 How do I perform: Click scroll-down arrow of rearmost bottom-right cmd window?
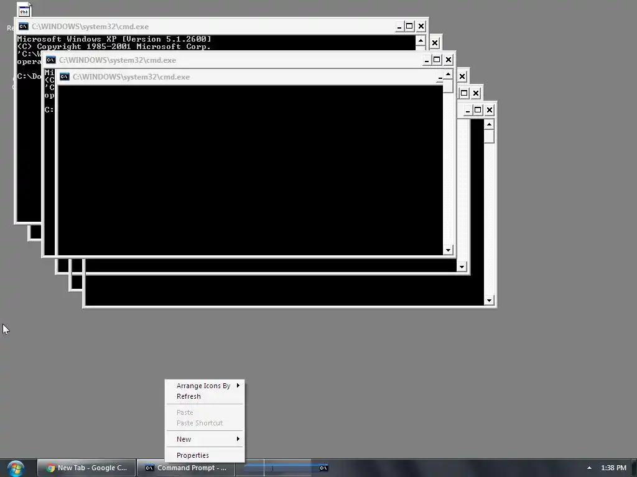[489, 301]
